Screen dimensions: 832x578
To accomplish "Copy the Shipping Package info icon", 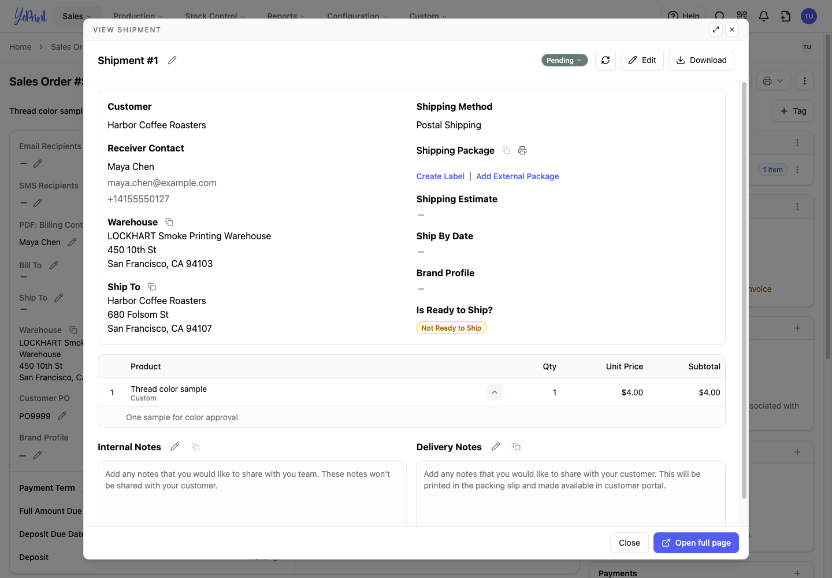I will [506, 150].
